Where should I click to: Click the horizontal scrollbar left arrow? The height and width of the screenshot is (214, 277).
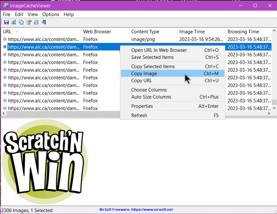point(3,113)
